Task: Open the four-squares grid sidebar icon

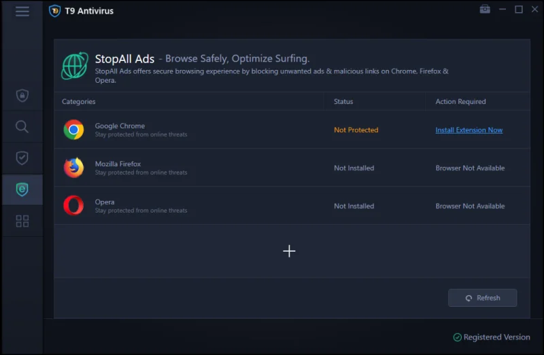Action: [22, 221]
